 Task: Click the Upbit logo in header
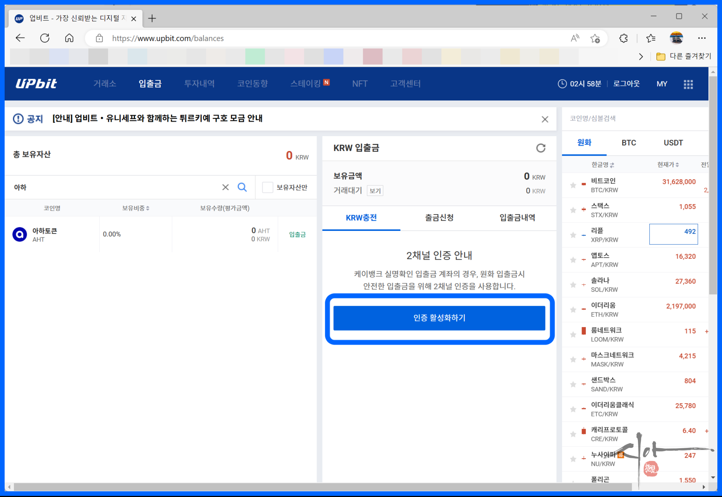[x=36, y=84]
